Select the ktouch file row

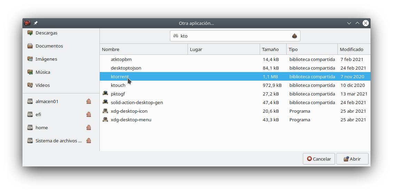118,85
